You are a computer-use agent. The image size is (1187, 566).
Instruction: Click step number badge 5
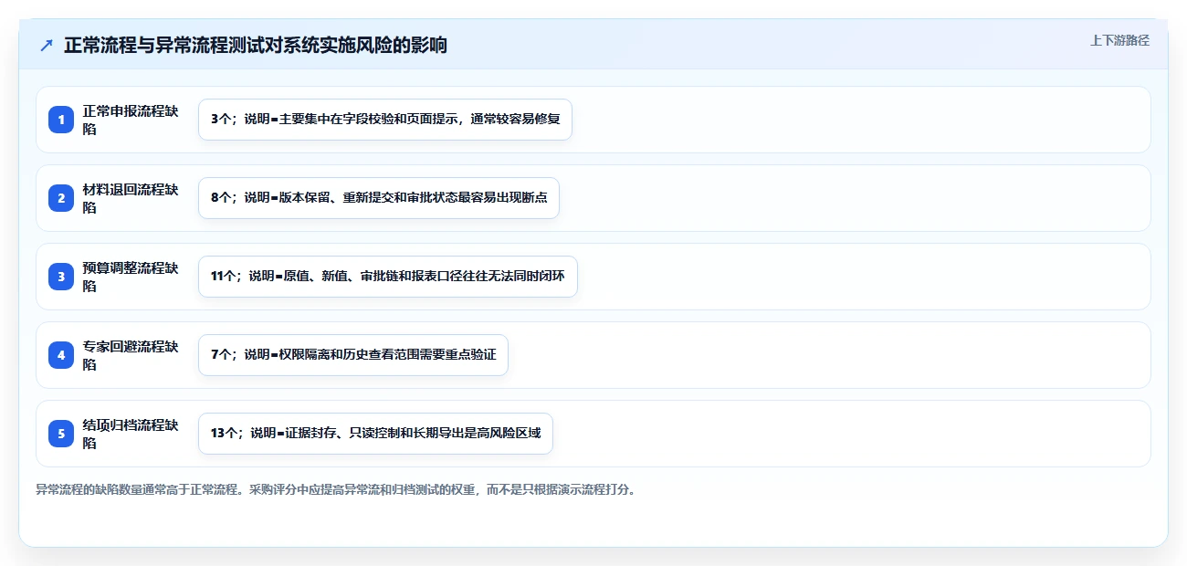pyautogui.click(x=61, y=434)
